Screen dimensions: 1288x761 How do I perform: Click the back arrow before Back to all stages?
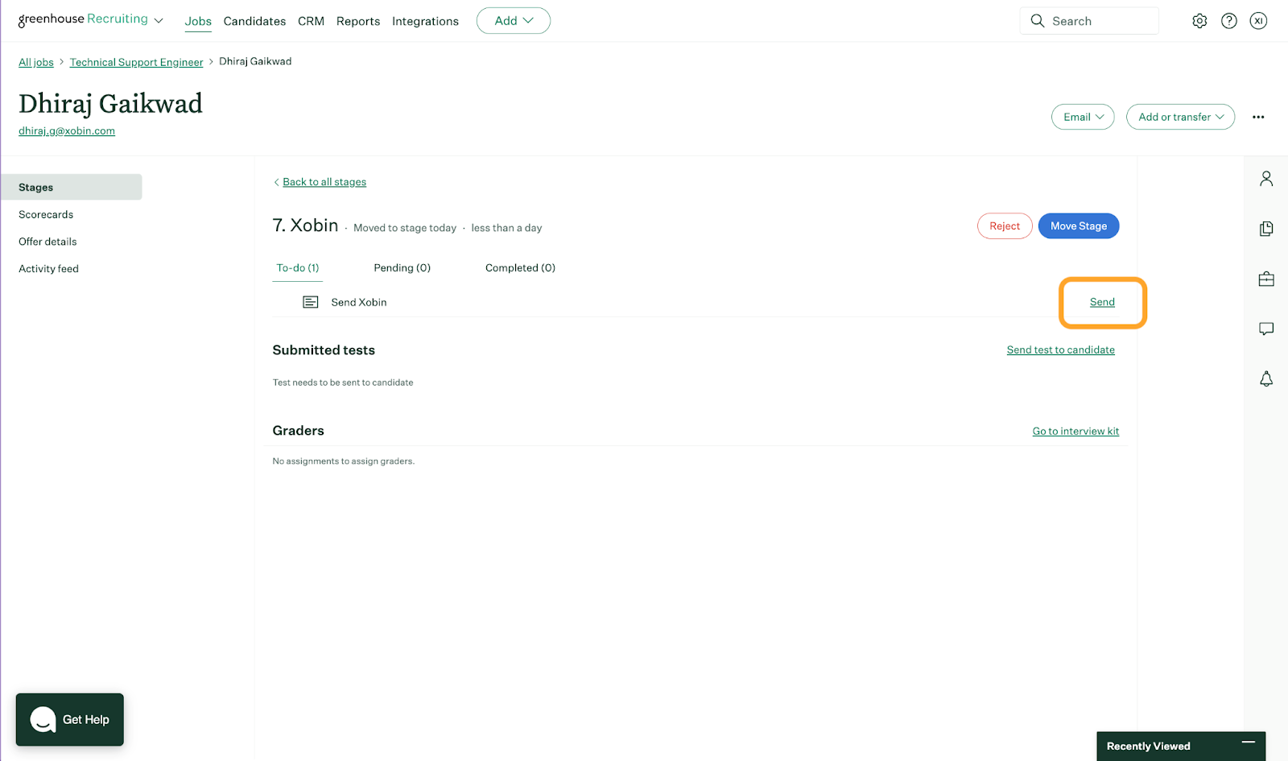(276, 182)
